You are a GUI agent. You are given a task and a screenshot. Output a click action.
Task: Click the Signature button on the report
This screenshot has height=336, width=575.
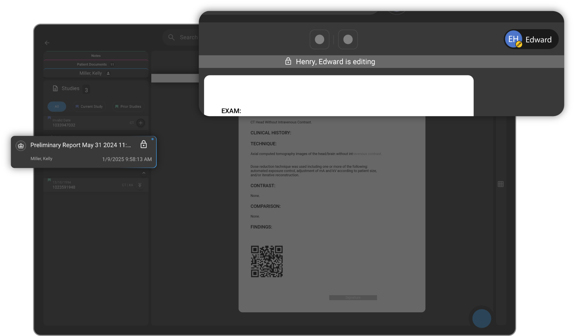tap(353, 298)
